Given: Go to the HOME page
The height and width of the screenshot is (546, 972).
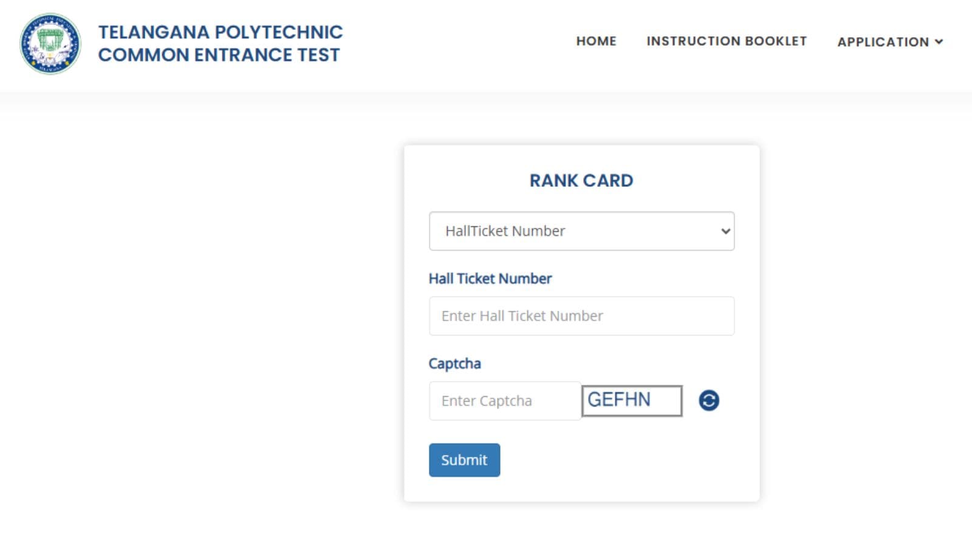Looking at the screenshot, I should 596,41.
